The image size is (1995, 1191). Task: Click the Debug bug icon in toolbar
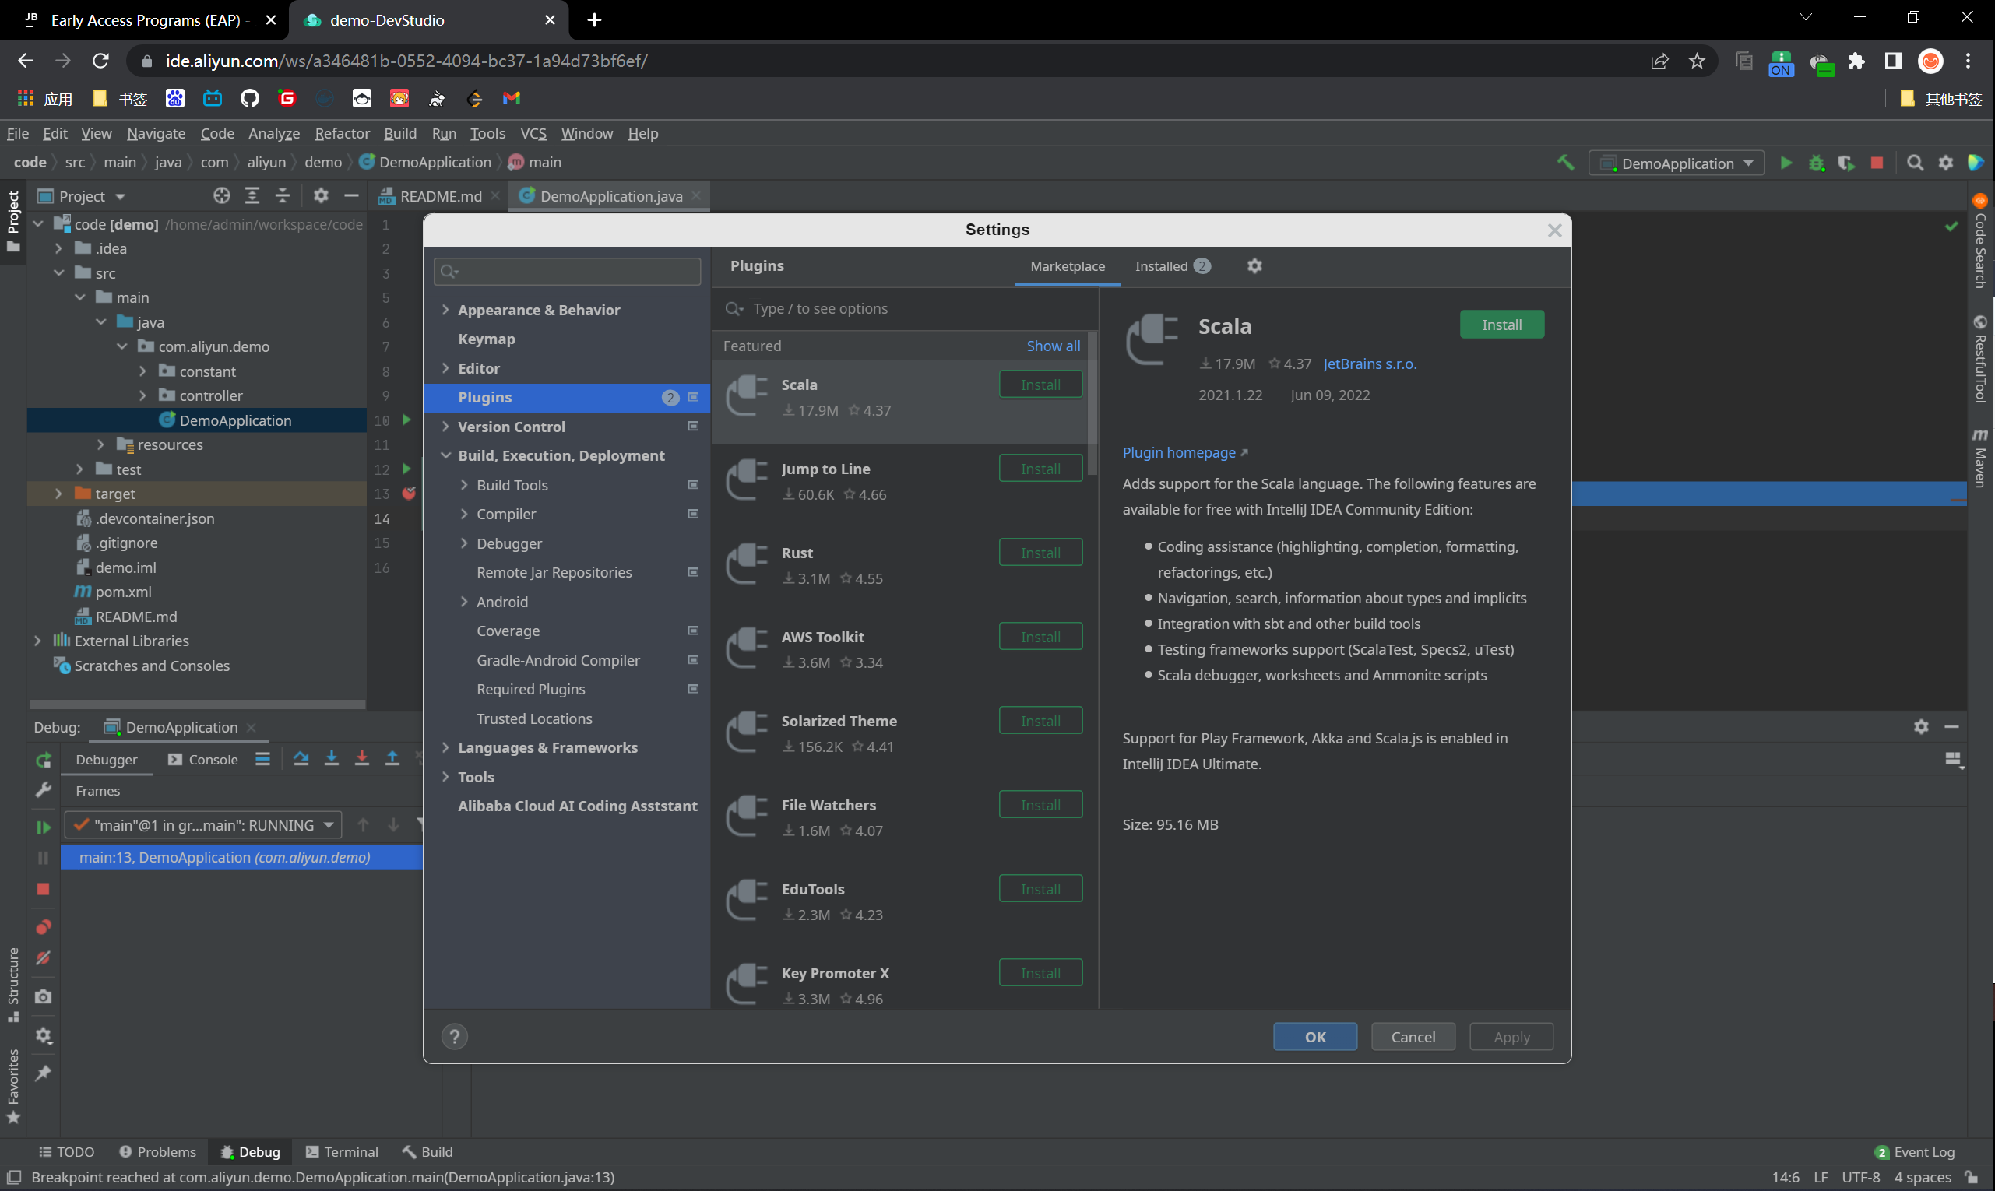(1816, 163)
